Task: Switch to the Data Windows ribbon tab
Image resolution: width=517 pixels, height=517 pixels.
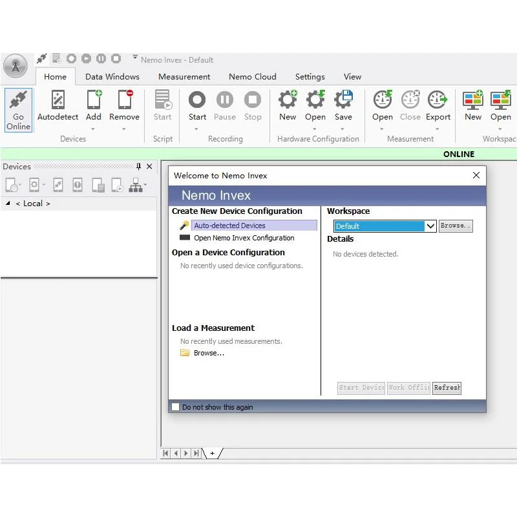Action: click(112, 77)
